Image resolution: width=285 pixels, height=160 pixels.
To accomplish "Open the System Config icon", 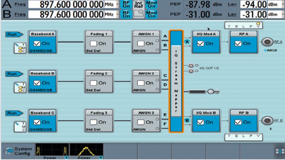I will pos(9,151).
